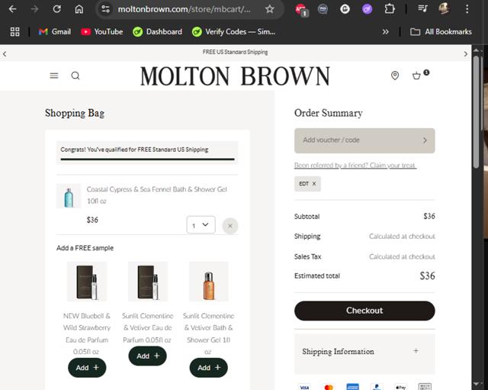Show the previous promo banner message
Image resolution: width=488 pixels, height=390 pixels.
(5, 54)
